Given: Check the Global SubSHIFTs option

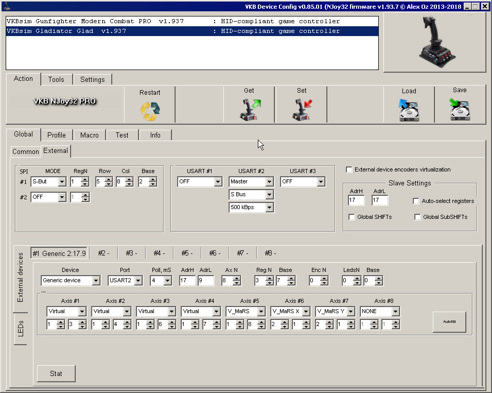Looking at the screenshot, I should [x=417, y=217].
